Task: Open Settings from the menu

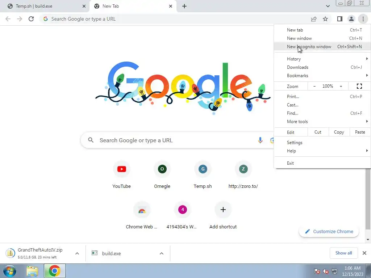Action: pyautogui.click(x=322, y=143)
